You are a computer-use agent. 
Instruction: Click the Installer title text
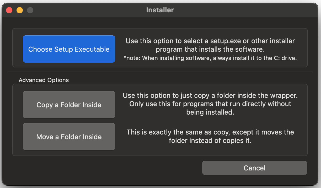(160, 10)
